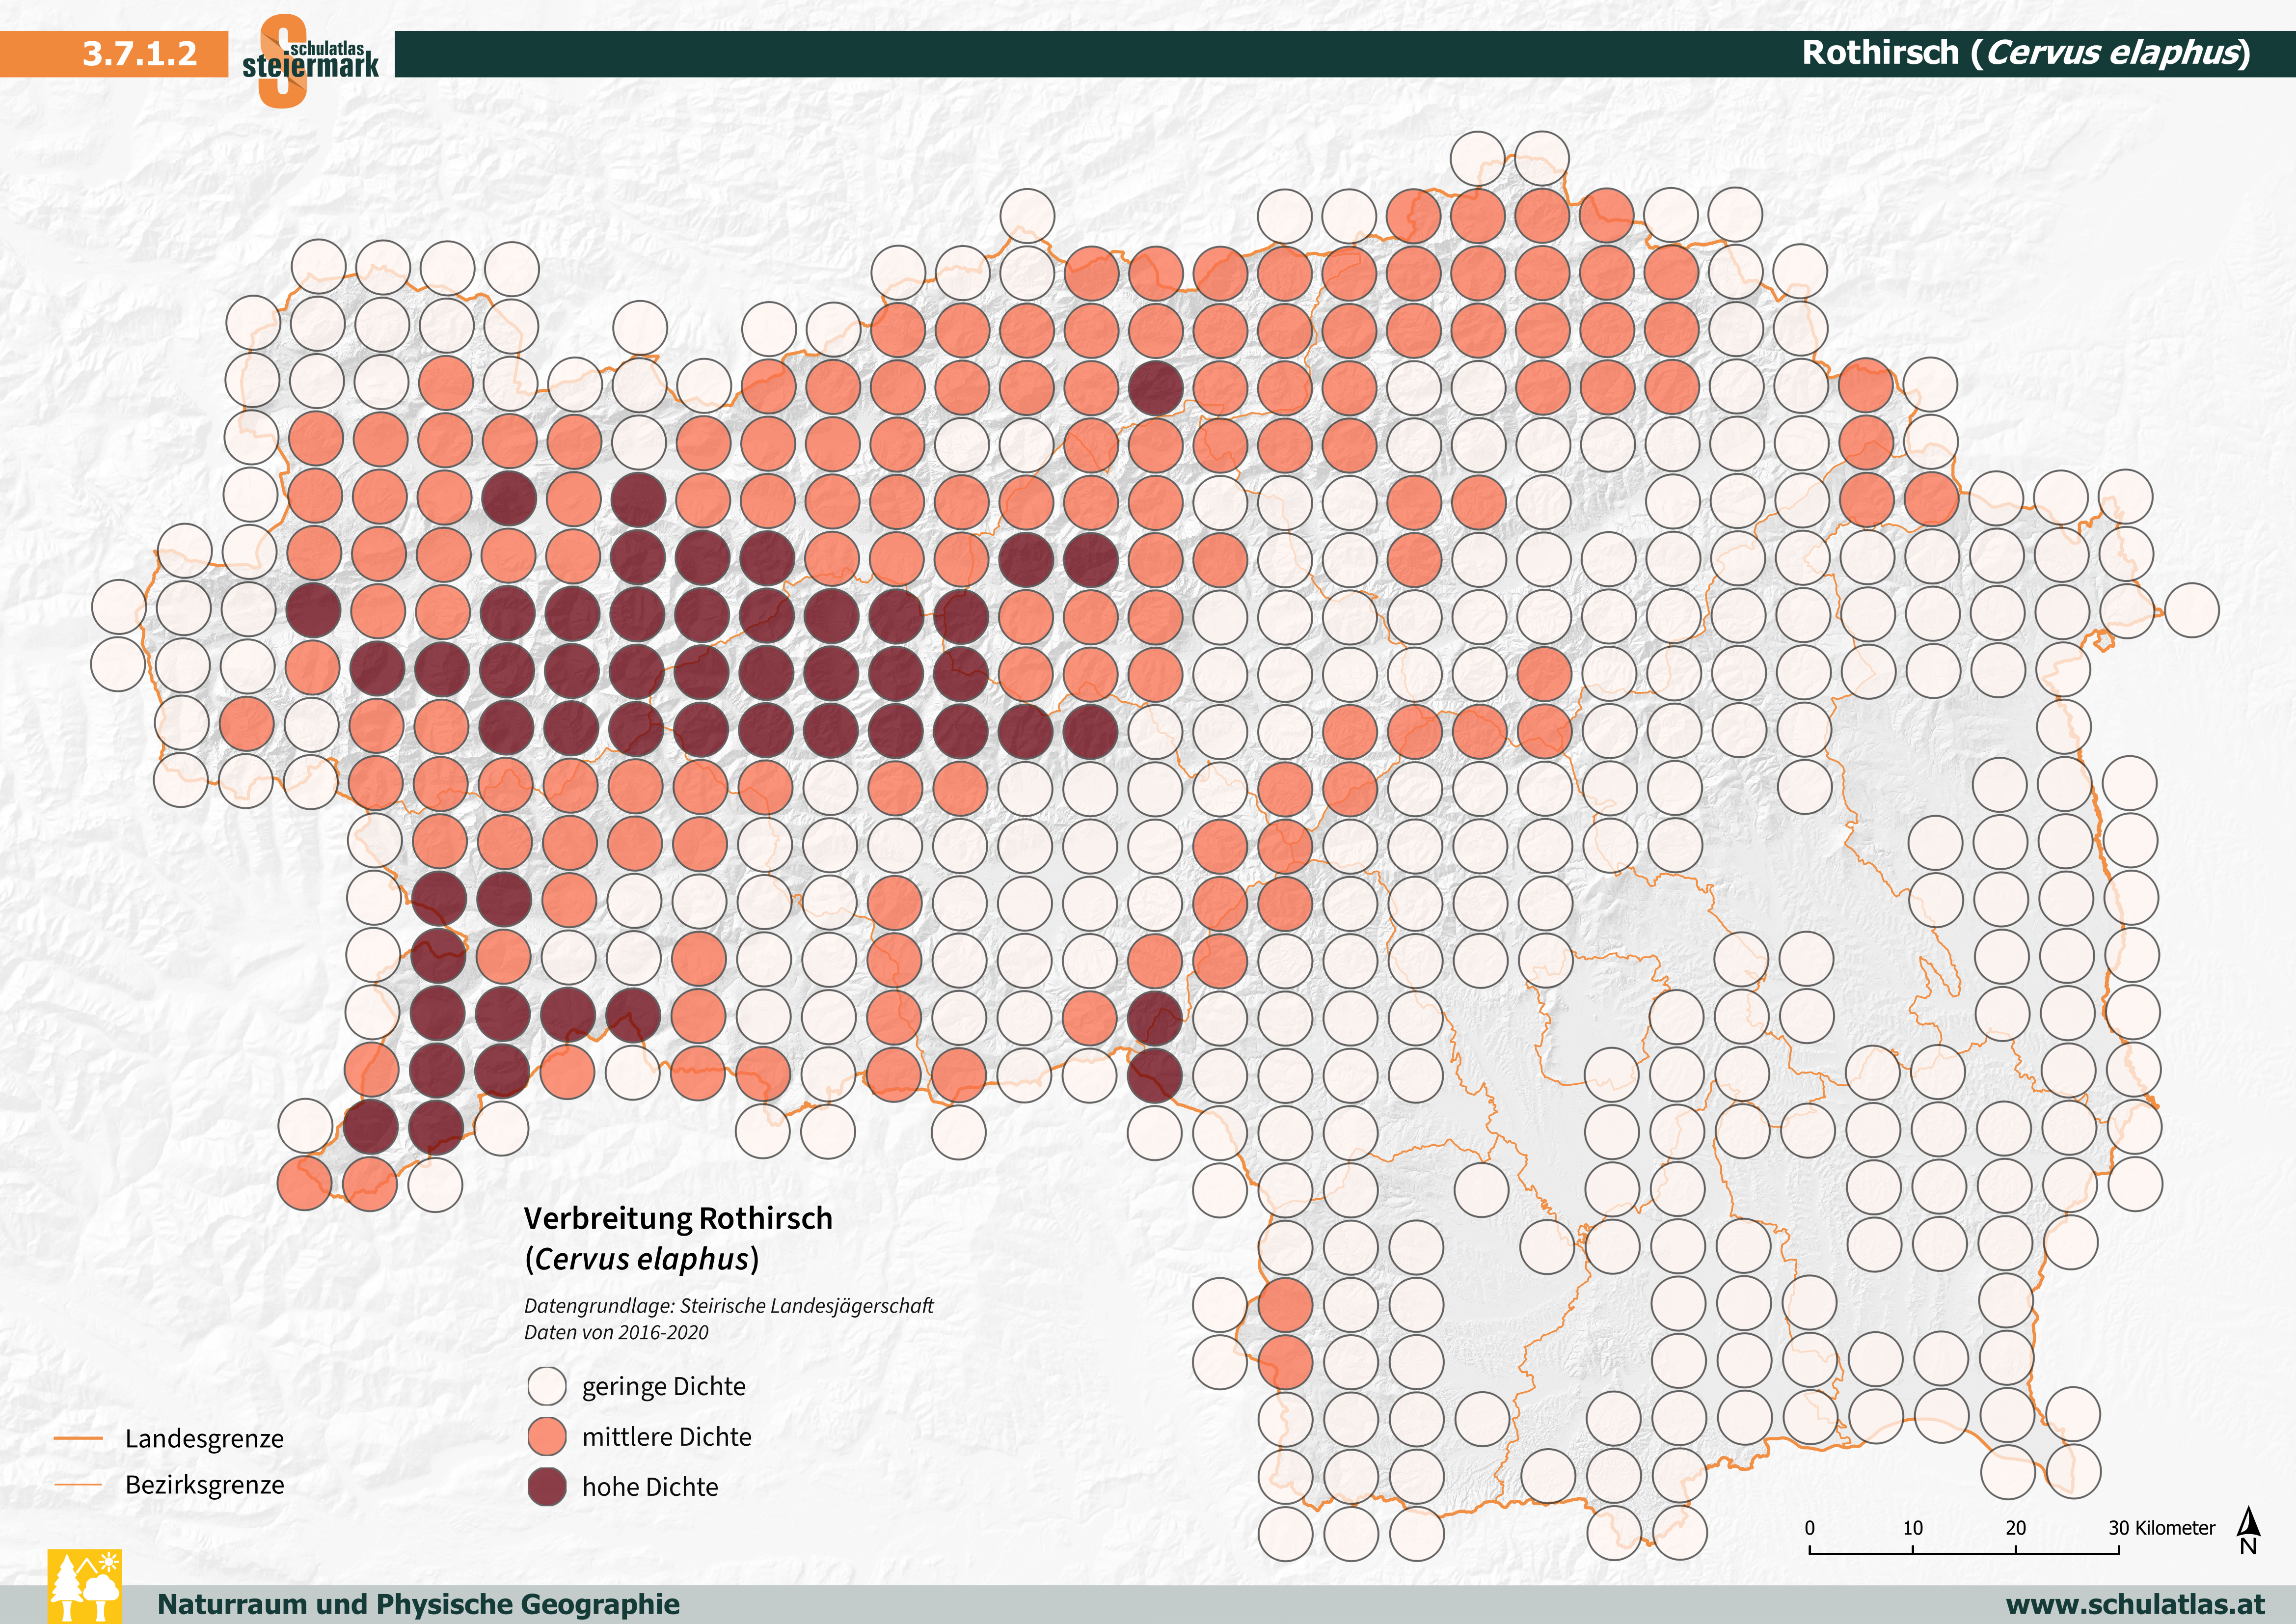Click the 'Datengrundlage: Steirische Landesjägerschaft' source text
2296x1624 pixels.
[728, 1306]
